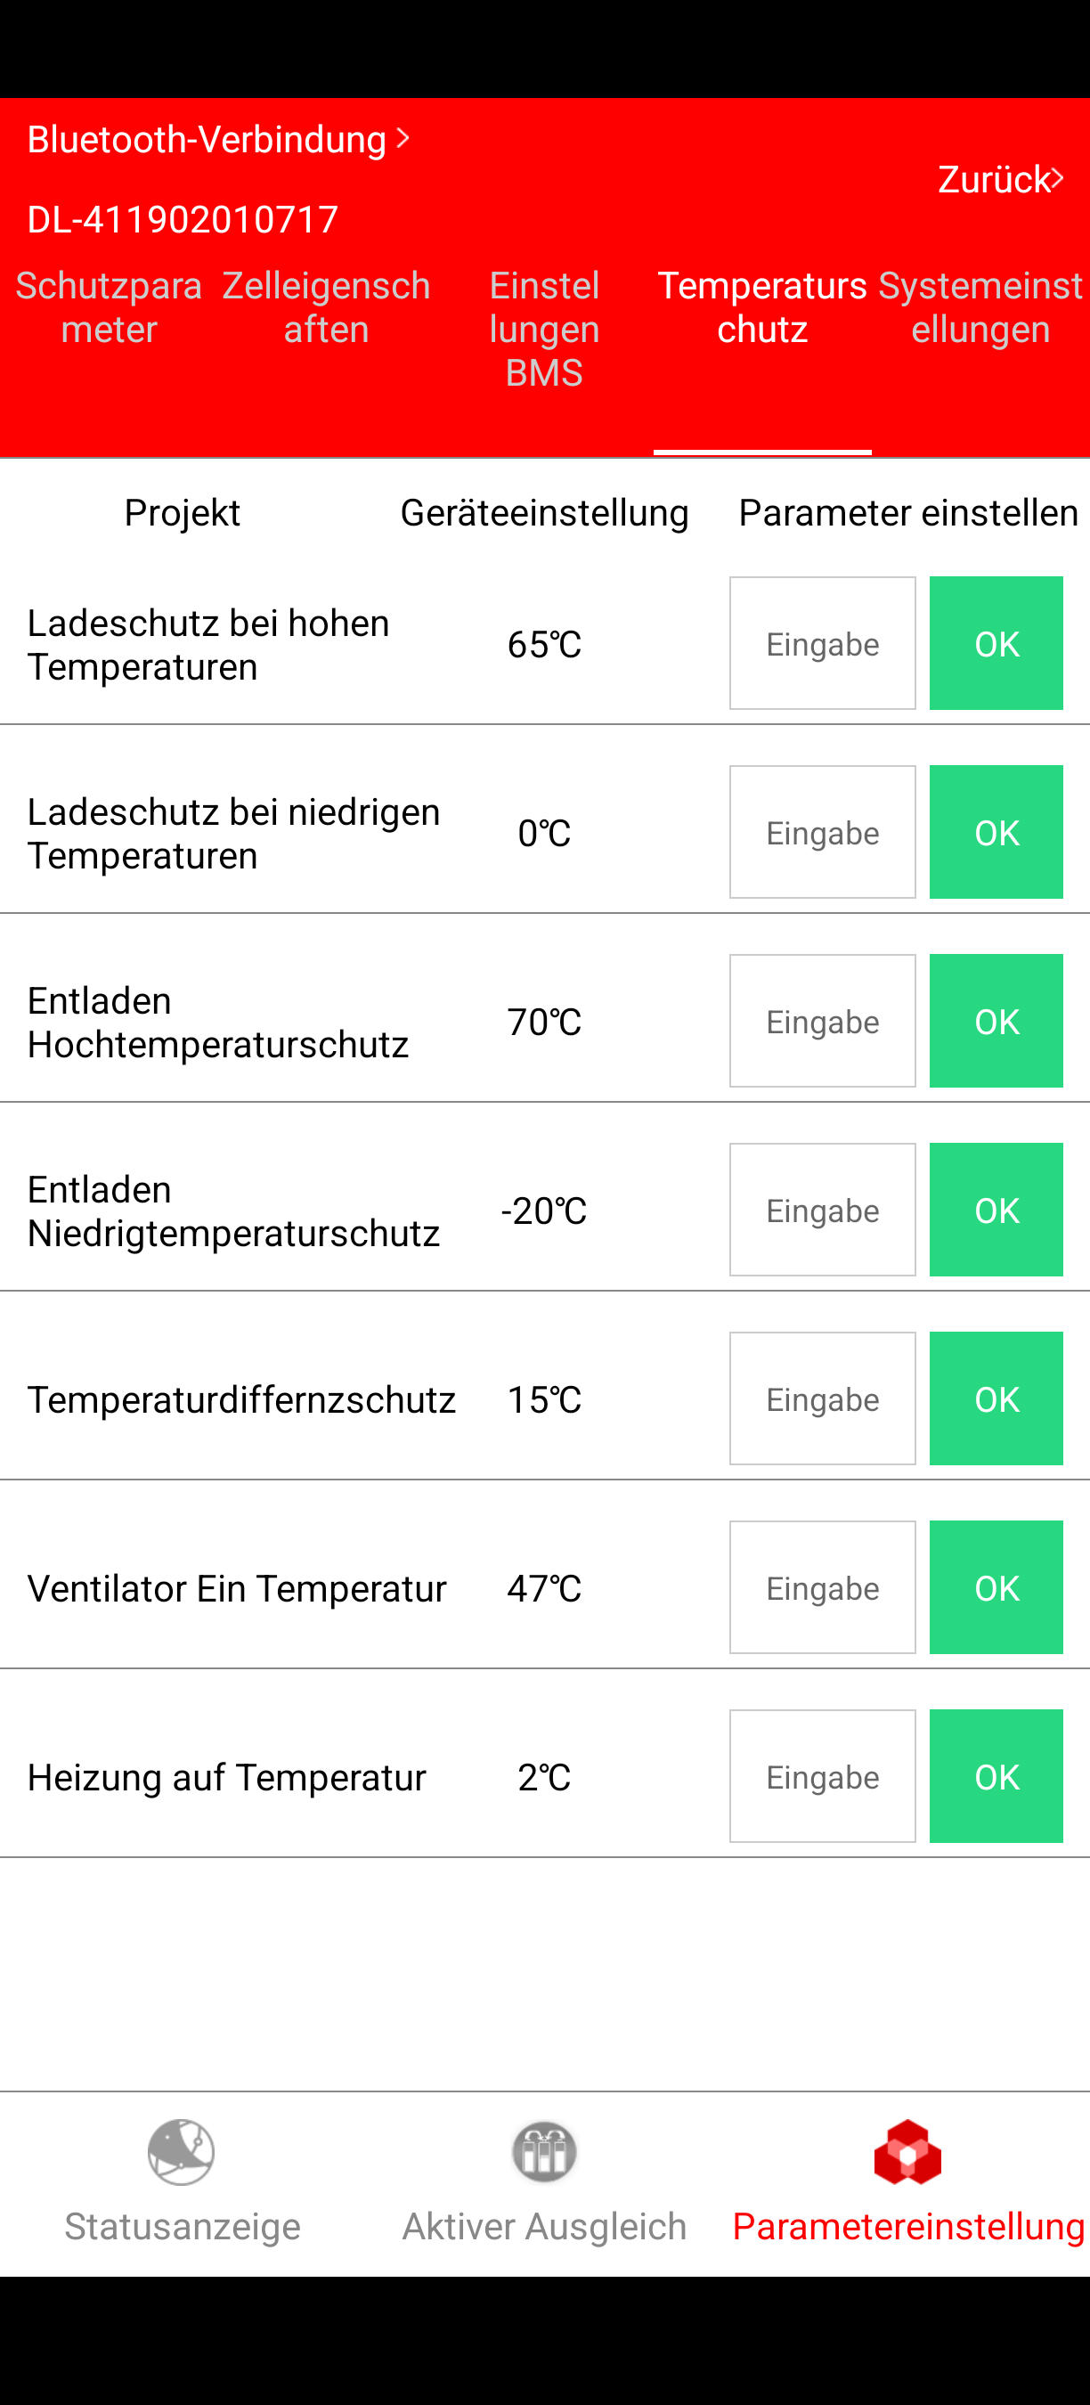Open the Systemeinstellungen tab

[x=980, y=308]
